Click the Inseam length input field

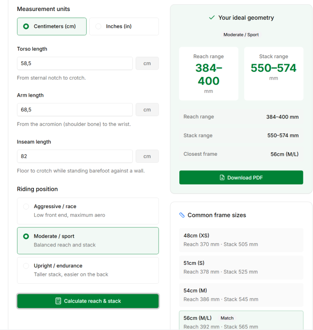tap(75, 156)
